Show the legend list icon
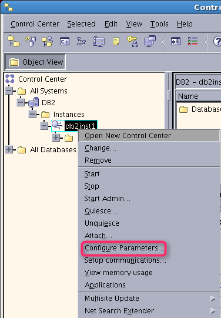This screenshot has width=221, height=318. [x=193, y=41]
